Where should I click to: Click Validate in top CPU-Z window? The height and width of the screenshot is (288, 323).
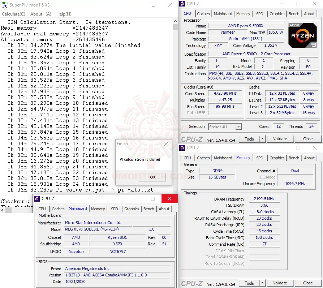(280, 139)
